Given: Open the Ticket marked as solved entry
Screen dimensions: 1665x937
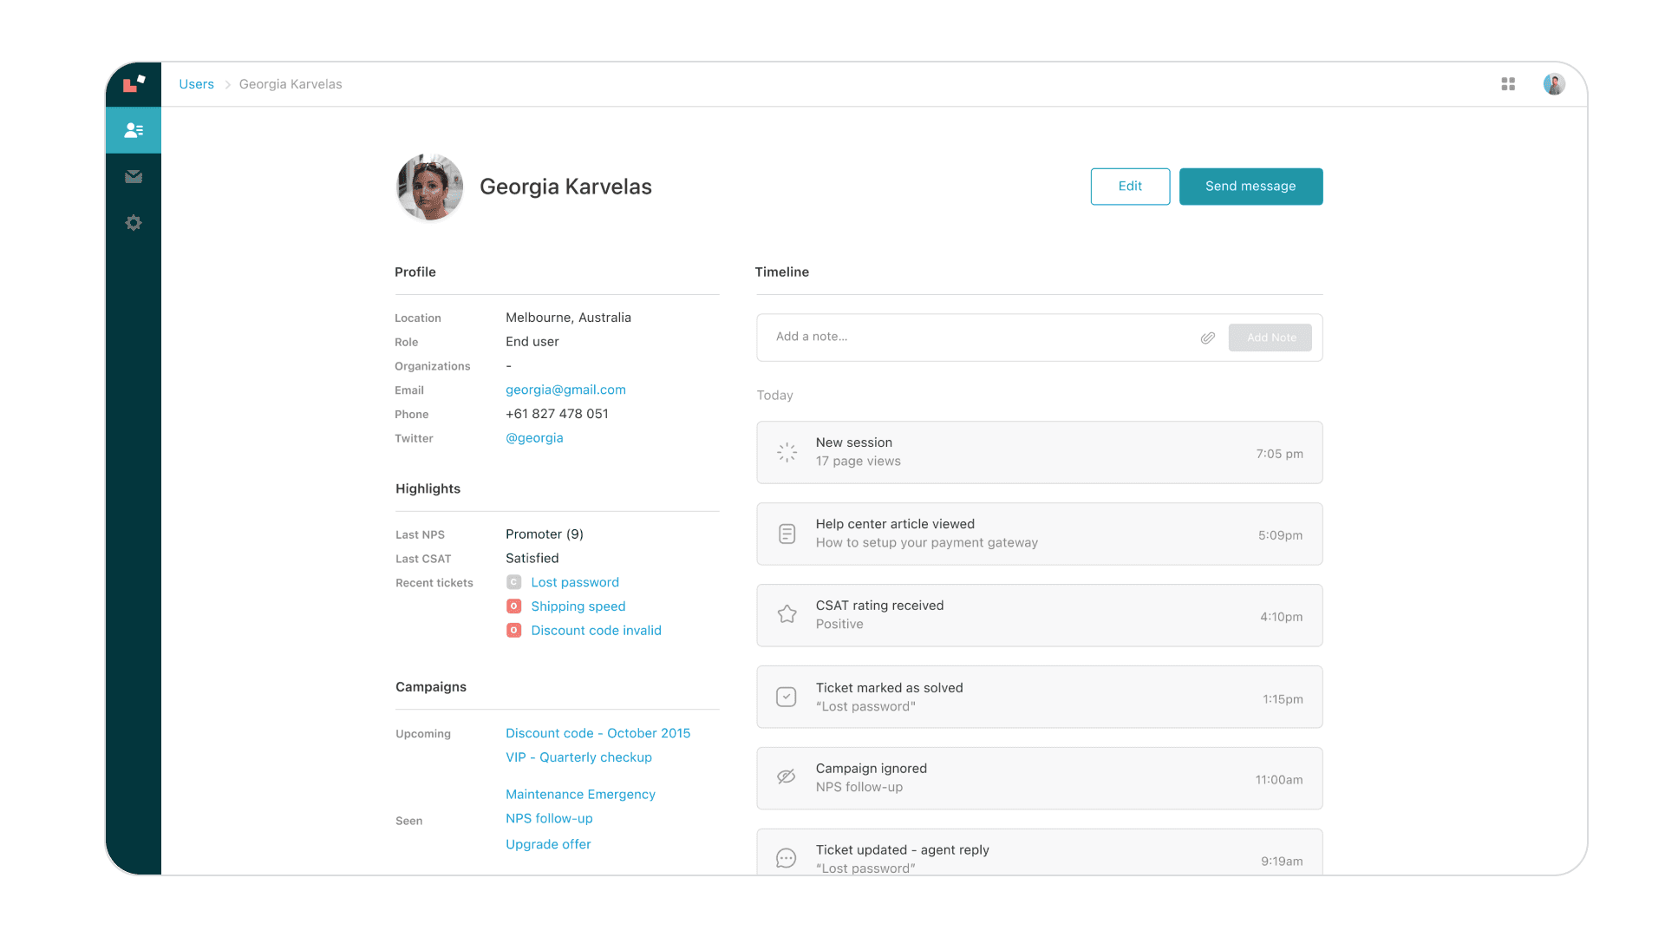Looking at the screenshot, I should (1039, 697).
